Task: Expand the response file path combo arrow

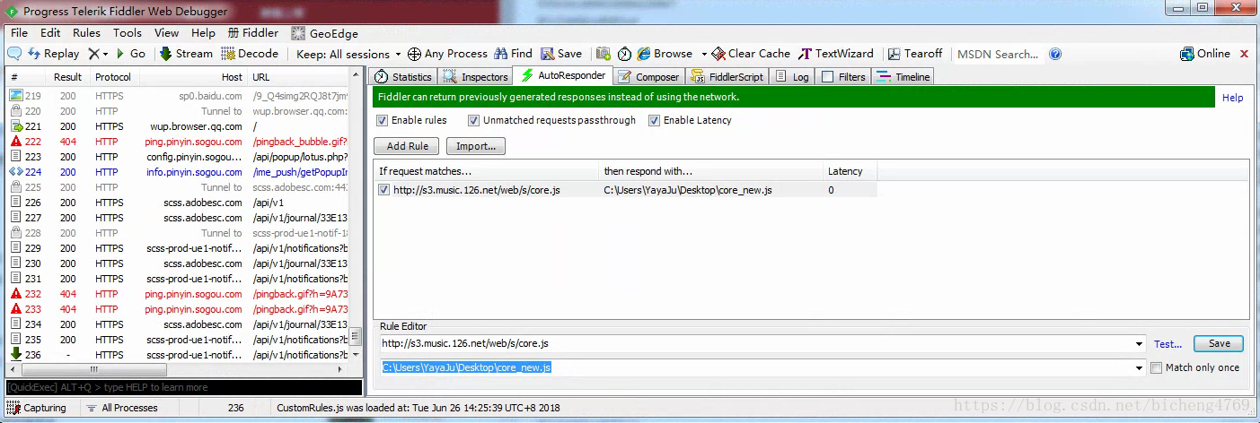Action: [x=1140, y=367]
